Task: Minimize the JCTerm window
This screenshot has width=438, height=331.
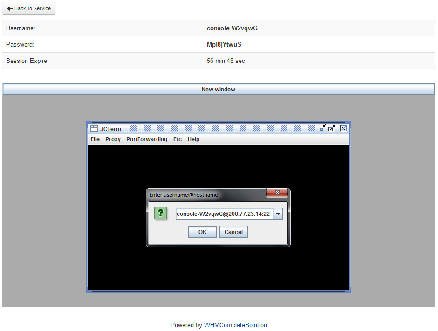Action: pyautogui.click(x=322, y=128)
